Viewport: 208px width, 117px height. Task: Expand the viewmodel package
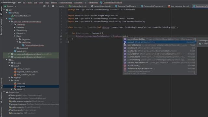click(15, 48)
